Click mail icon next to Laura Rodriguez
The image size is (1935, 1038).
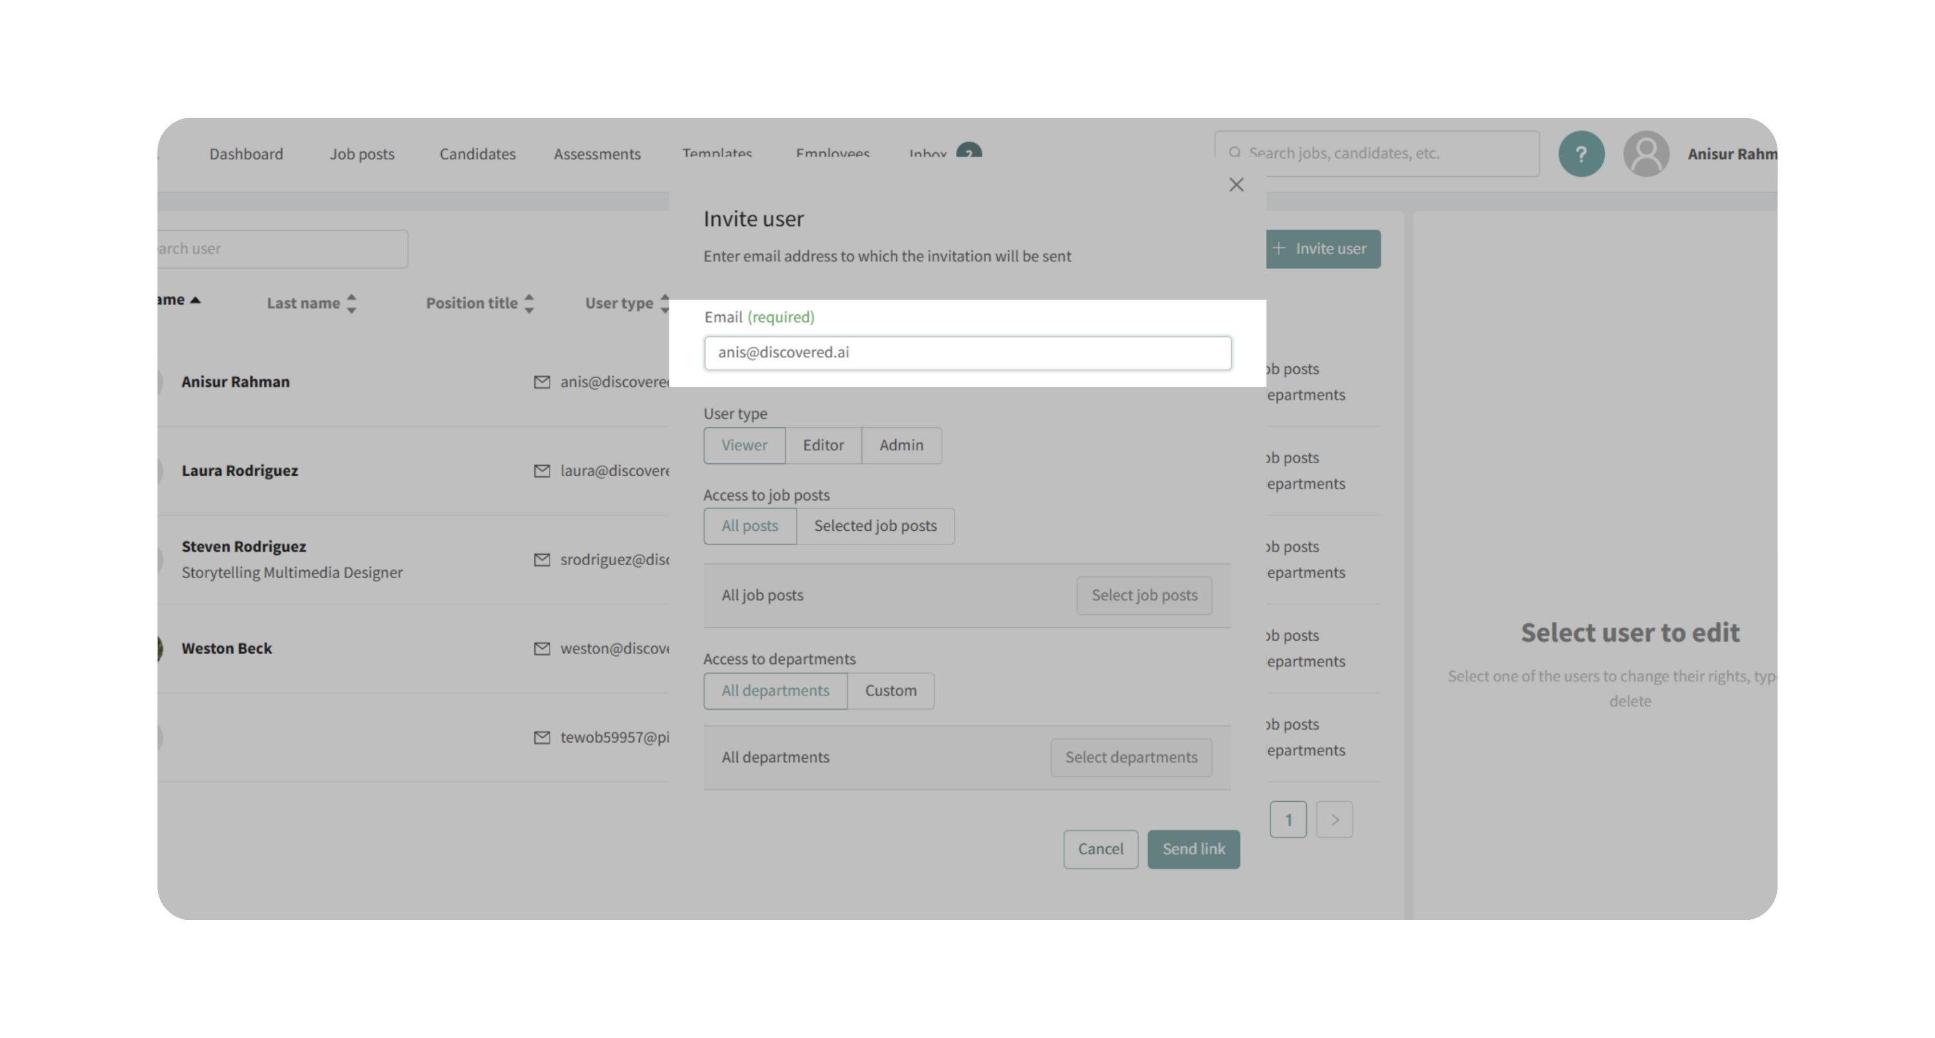click(x=542, y=470)
